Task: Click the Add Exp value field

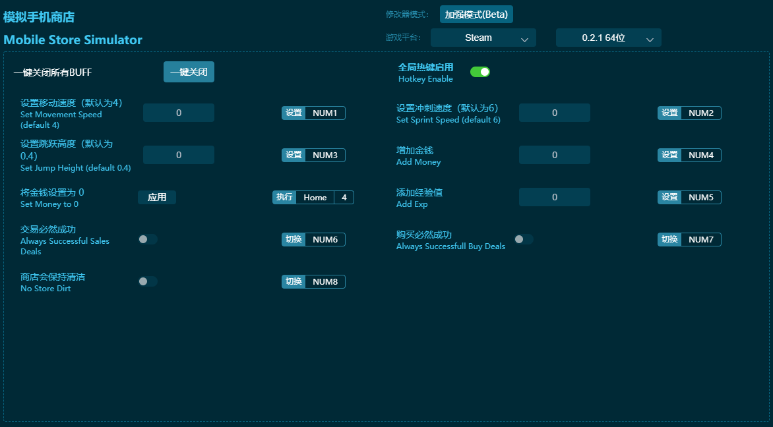Action: click(555, 197)
